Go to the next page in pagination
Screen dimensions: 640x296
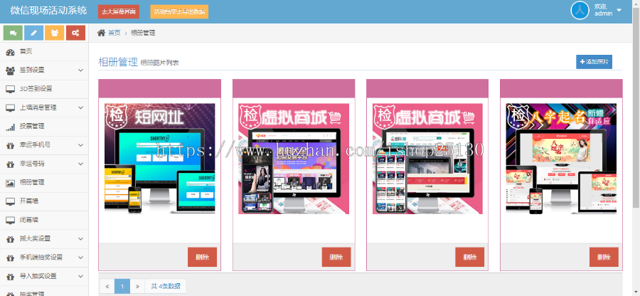click(x=137, y=286)
